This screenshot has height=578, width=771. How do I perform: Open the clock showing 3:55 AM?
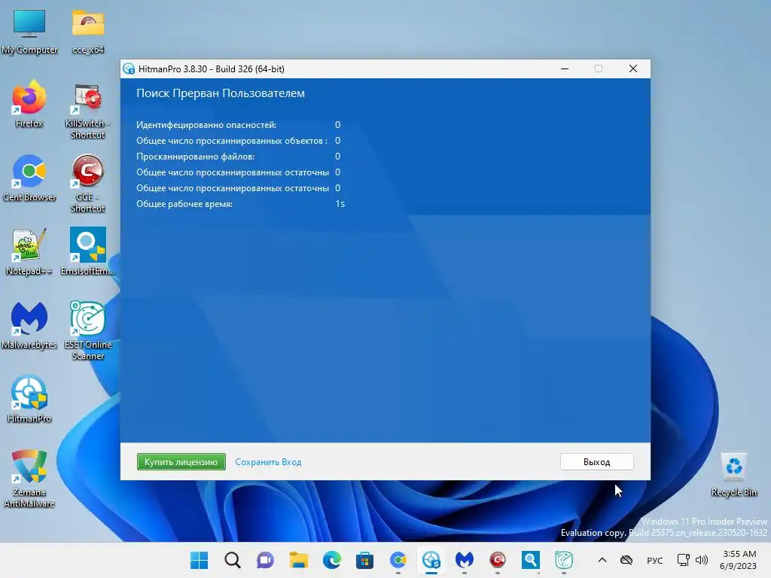pyautogui.click(x=739, y=560)
